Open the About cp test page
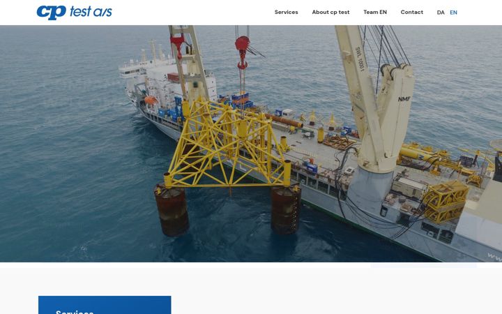The height and width of the screenshot is (314, 502). click(330, 12)
